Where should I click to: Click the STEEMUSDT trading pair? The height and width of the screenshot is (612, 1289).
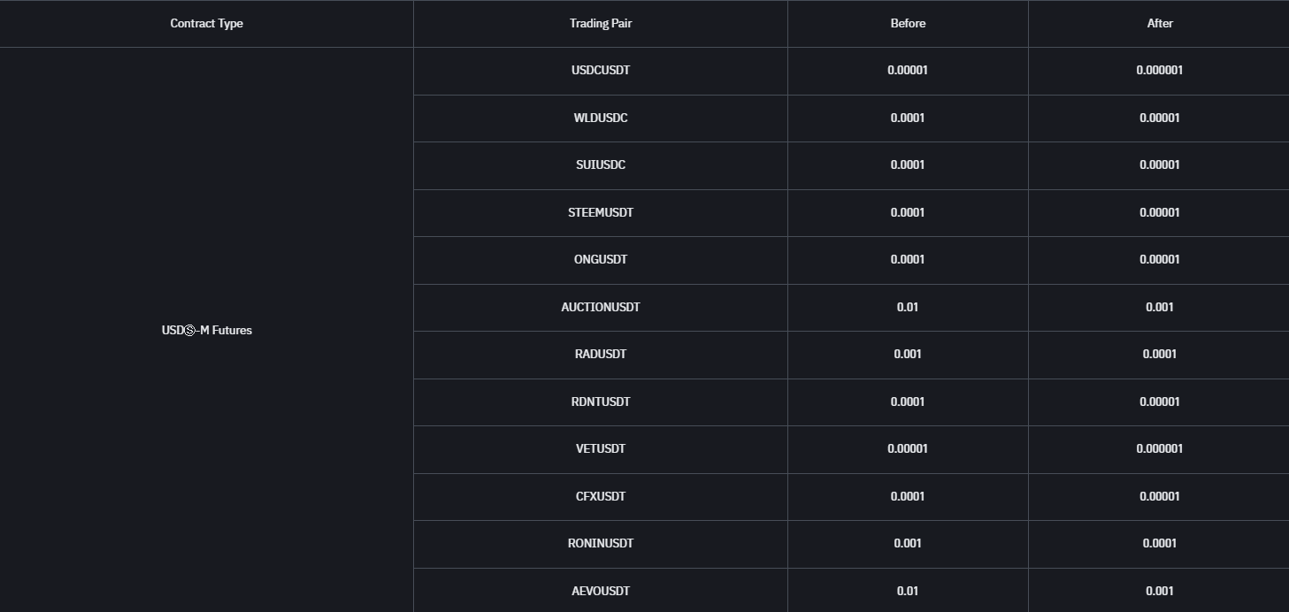click(x=601, y=212)
